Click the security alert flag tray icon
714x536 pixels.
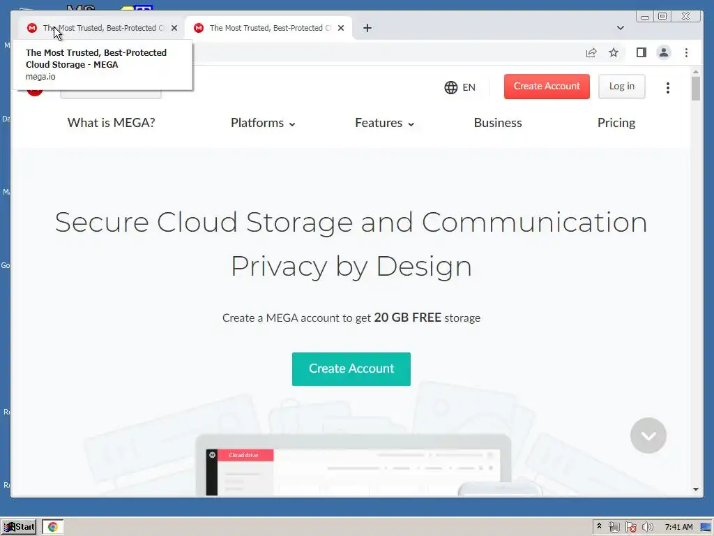click(630, 528)
